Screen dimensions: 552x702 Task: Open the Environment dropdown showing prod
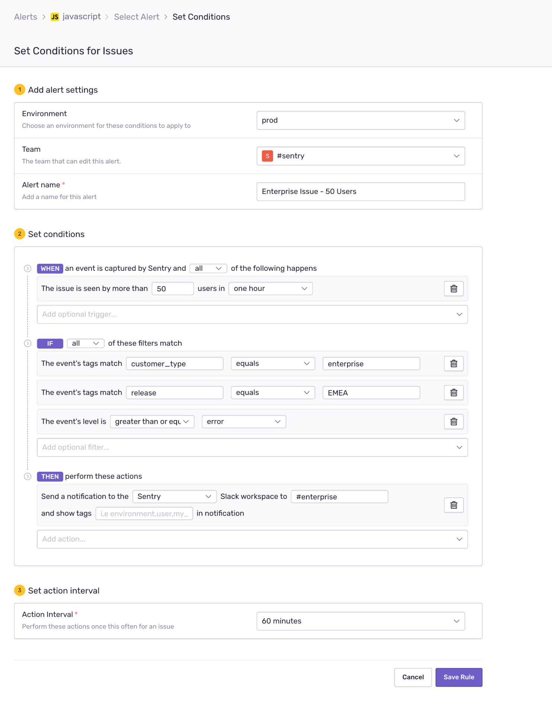click(360, 121)
